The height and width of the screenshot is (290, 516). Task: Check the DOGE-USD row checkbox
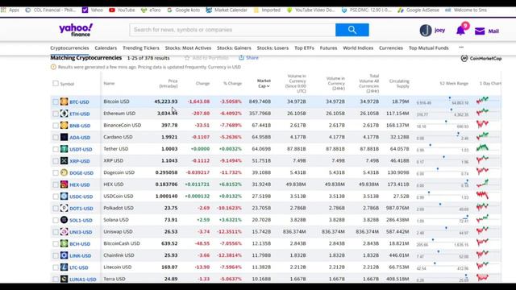coord(56,173)
